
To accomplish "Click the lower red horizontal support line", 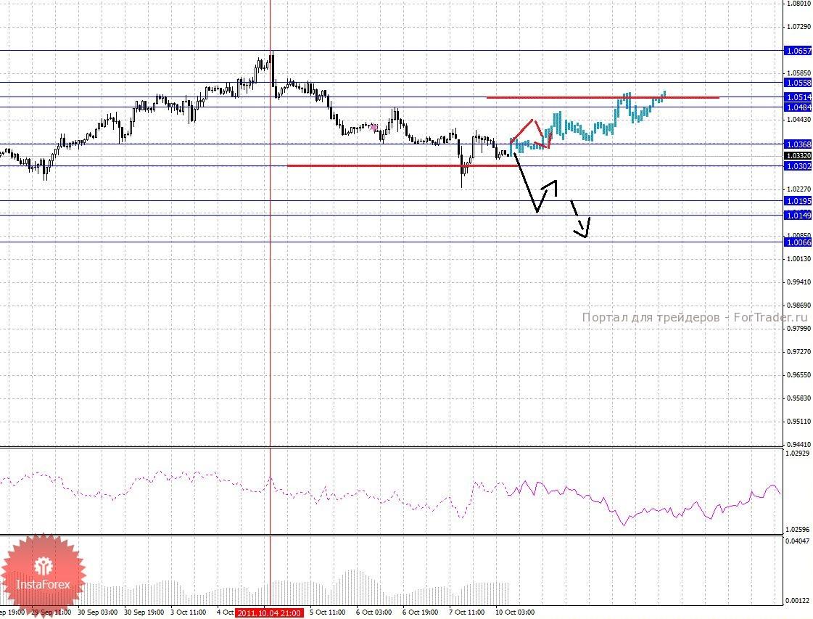I will click(x=402, y=165).
